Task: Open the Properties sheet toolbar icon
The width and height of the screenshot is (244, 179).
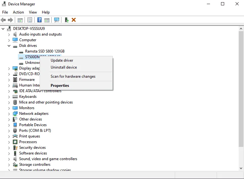Action: pyautogui.click(x=30, y=20)
